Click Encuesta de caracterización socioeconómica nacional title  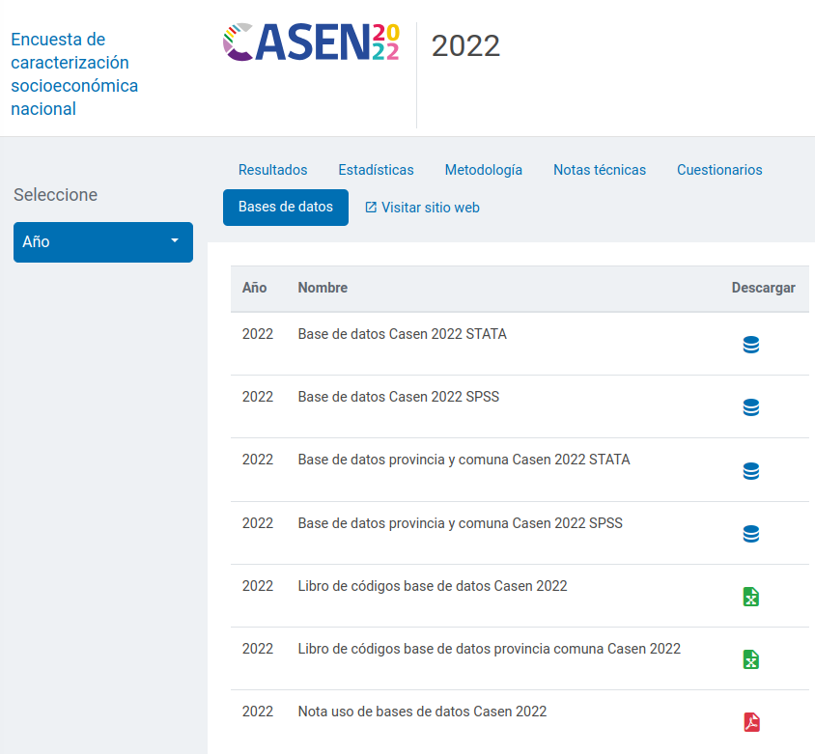point(74,74)
